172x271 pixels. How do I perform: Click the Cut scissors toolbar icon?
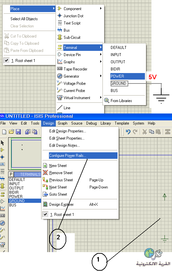[x=145, y=132]
